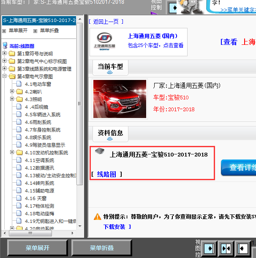Select the 当前车型 tab header

coord(110,68)
